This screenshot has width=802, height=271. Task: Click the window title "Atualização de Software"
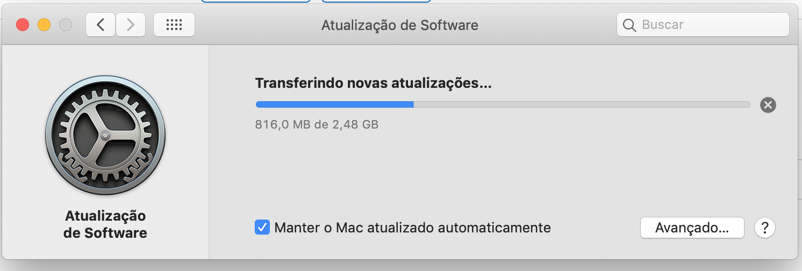pos(399,25)
